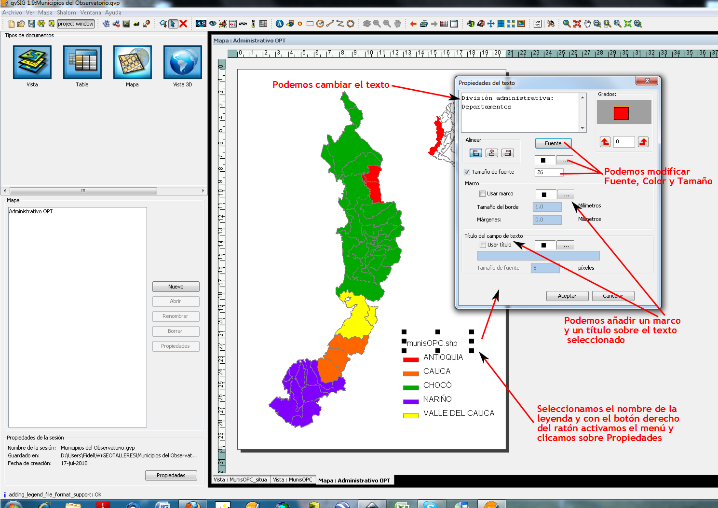Viewport: 718px width, 508px height.
Task: Click the red rotation preview swatch
Action: click(x=621, y=113)
